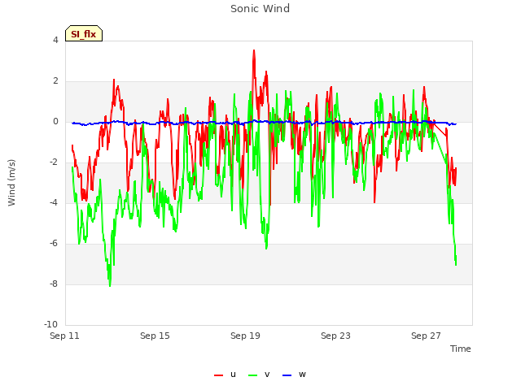Click the -6 y-axis tick label
Viewport: 521px width, 390px height.
coord(54,244)
